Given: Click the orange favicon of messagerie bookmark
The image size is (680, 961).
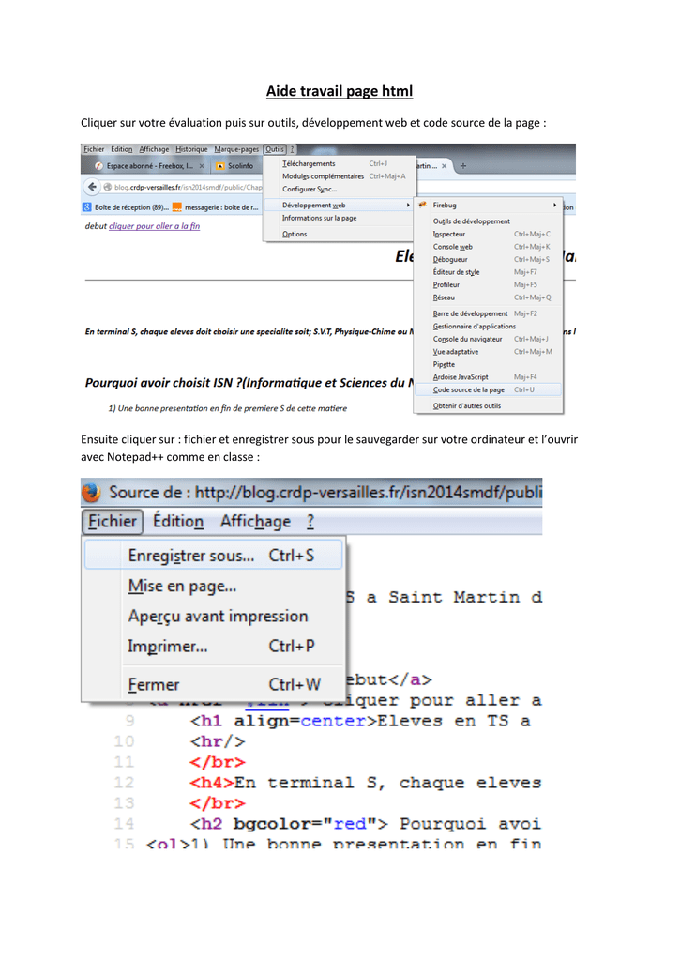Looking at the screenshot, I should click(x=177, y=207).
